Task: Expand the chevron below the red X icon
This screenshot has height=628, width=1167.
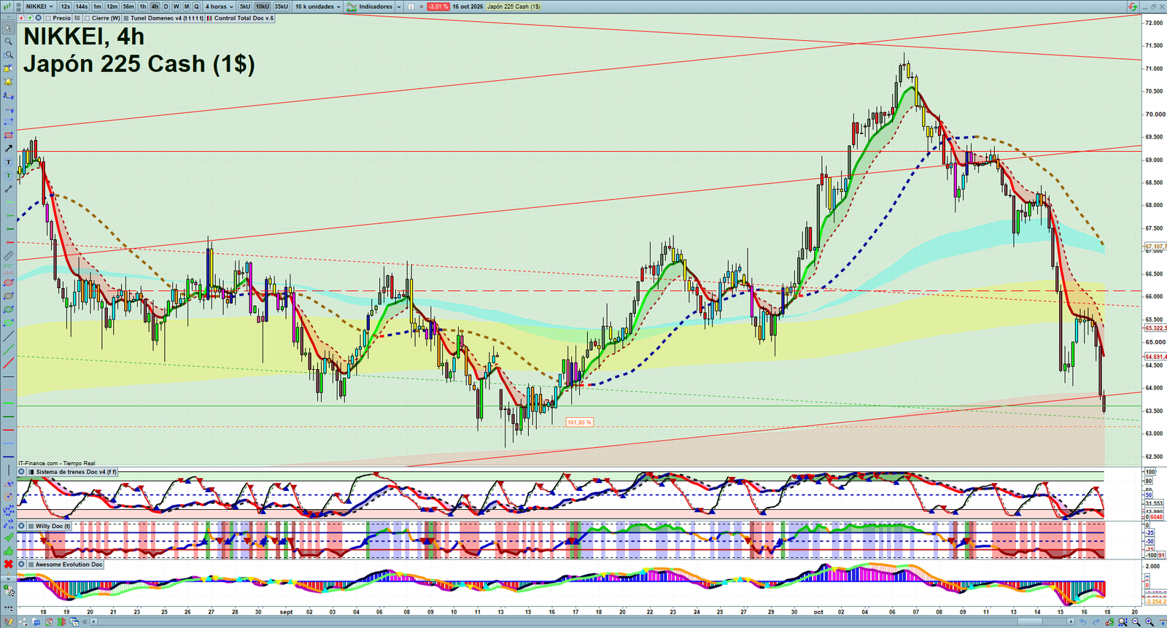Action: [x=8, y=578]
